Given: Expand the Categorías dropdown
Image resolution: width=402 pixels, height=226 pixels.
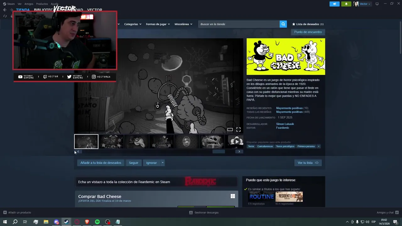Looking at the screenshot, I should click(x=133, y=24).
